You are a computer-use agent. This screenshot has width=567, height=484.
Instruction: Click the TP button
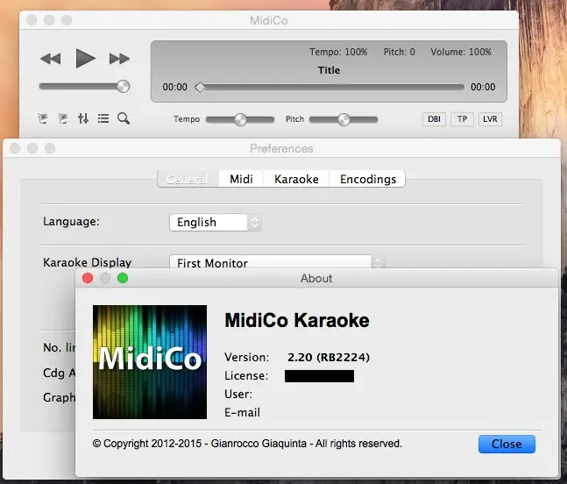tap(462, 119)
